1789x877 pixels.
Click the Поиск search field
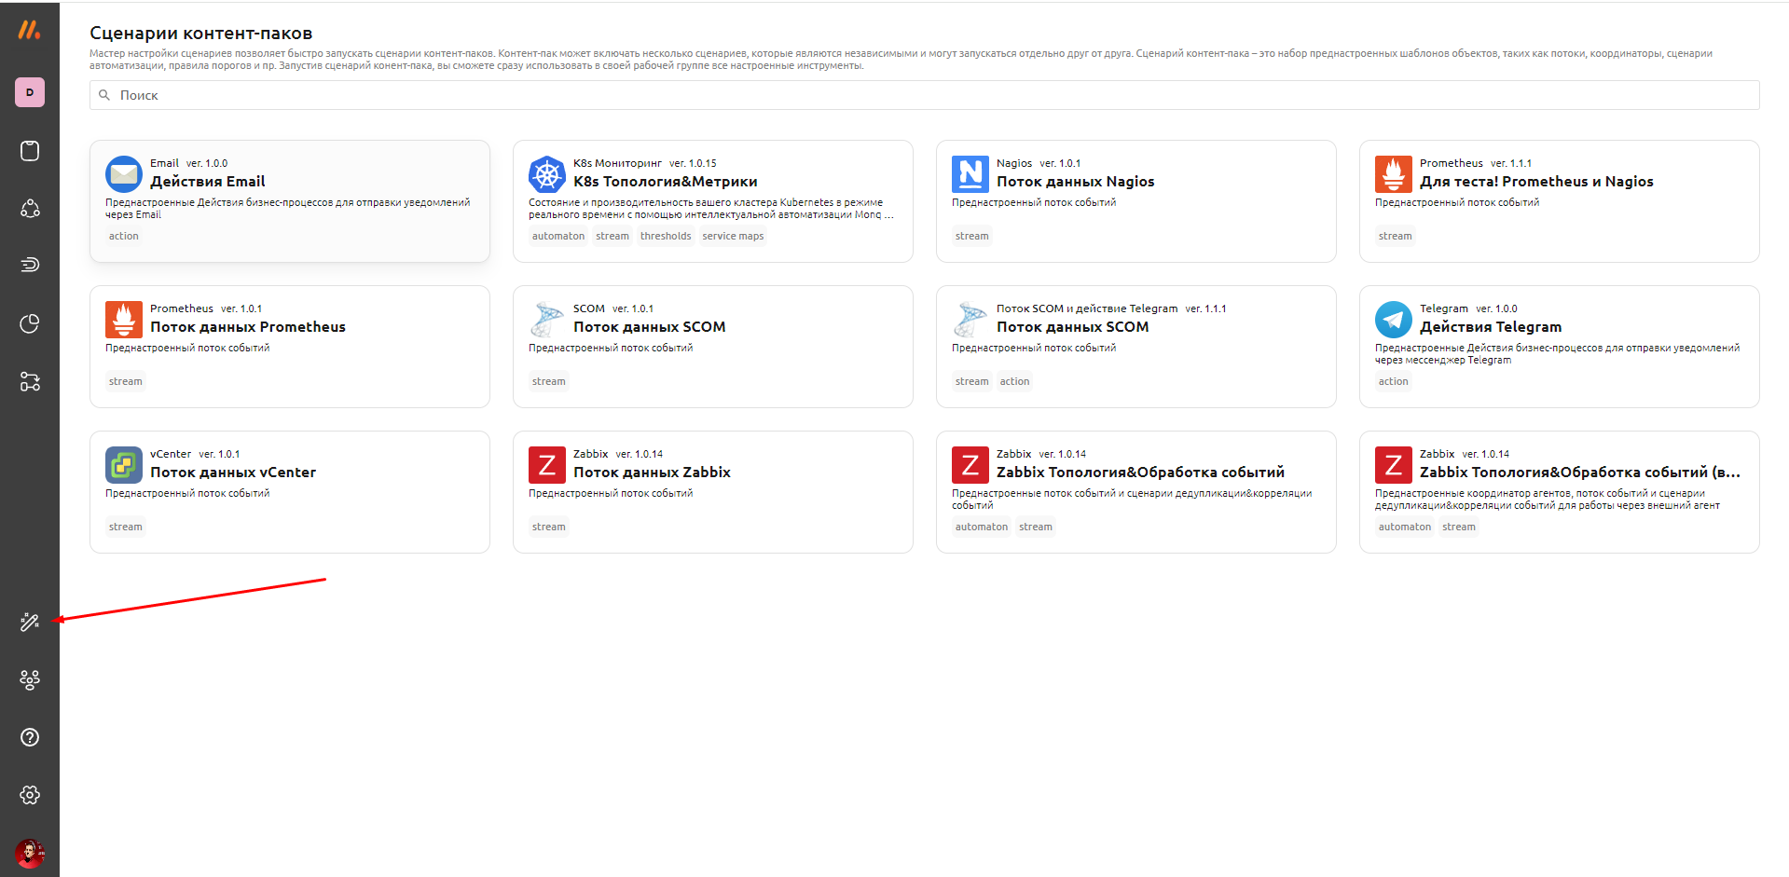point(923,95)
